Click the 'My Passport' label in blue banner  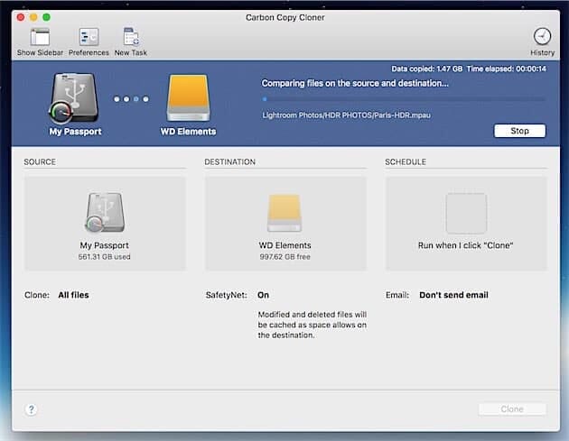point(75,131)
